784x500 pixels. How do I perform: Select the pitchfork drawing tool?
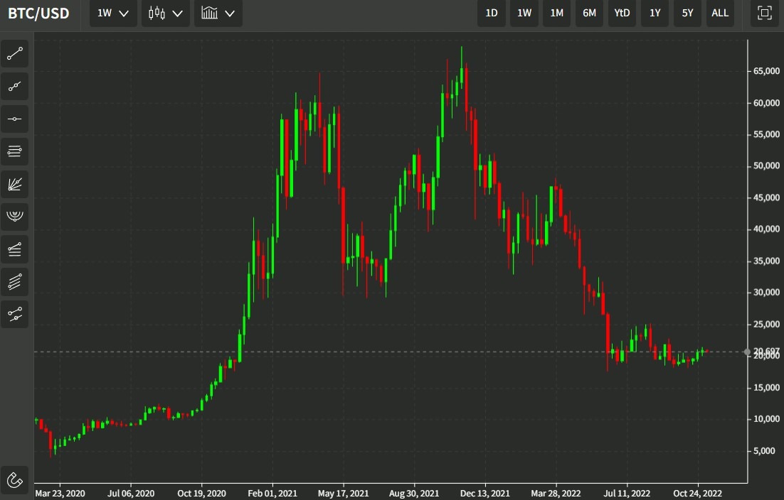(14, 315)
